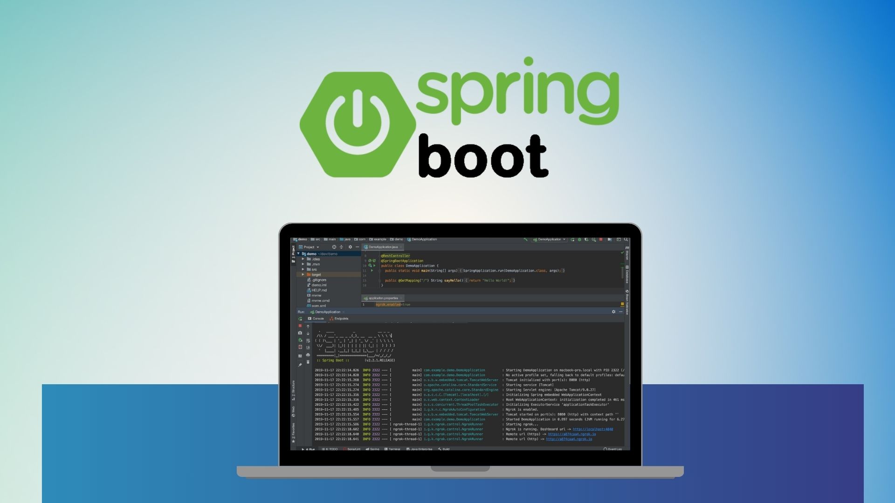
Task: Toggle the Bean Validation side panel
Action: [x=627, y=302]
